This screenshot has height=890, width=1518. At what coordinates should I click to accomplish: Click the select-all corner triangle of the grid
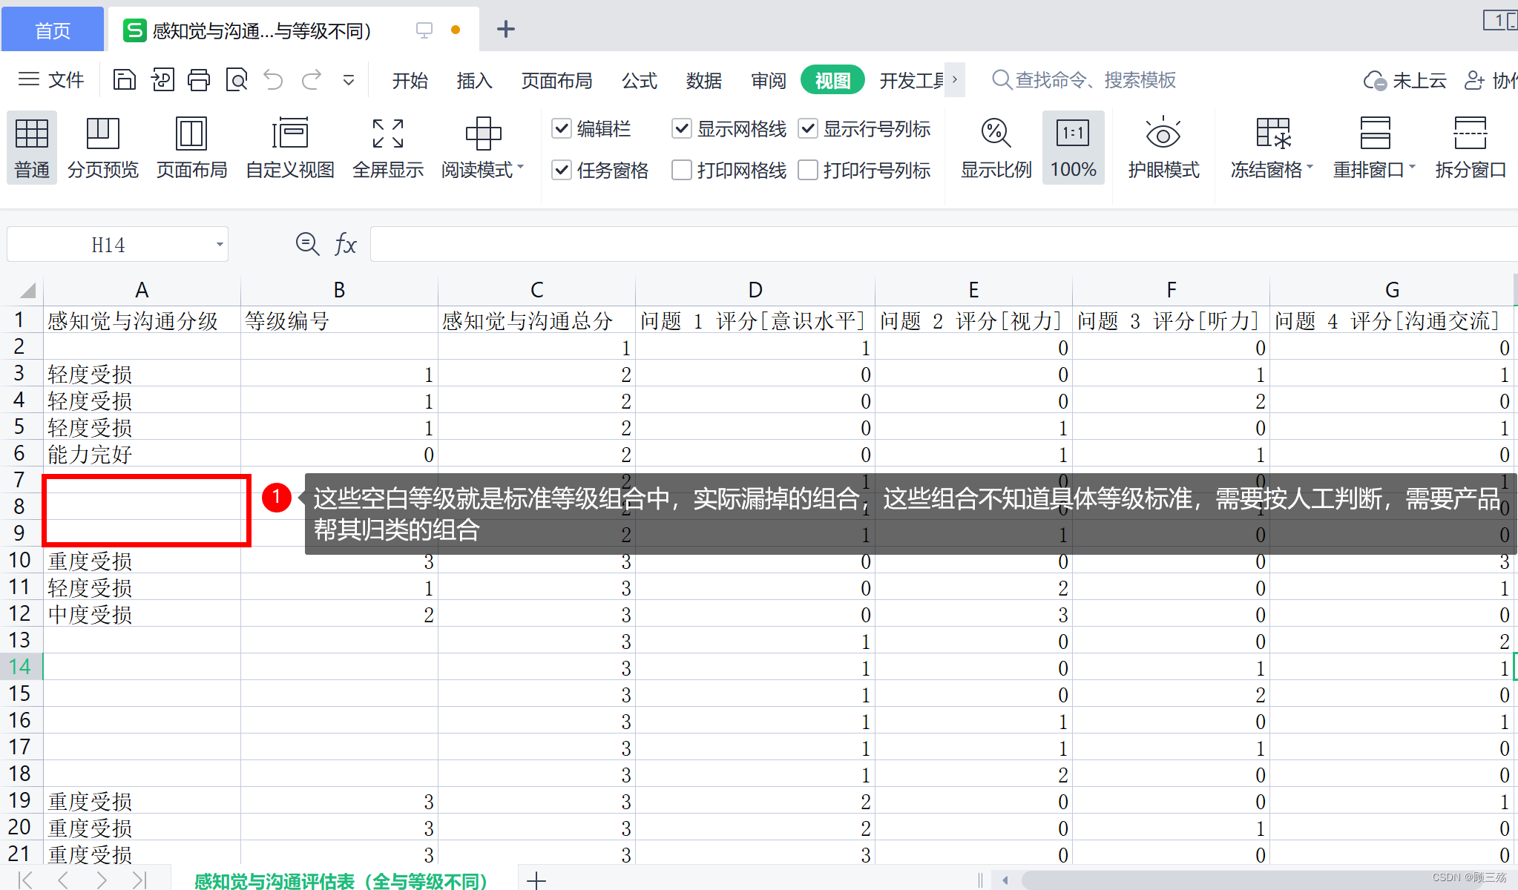tap(28, 290)
